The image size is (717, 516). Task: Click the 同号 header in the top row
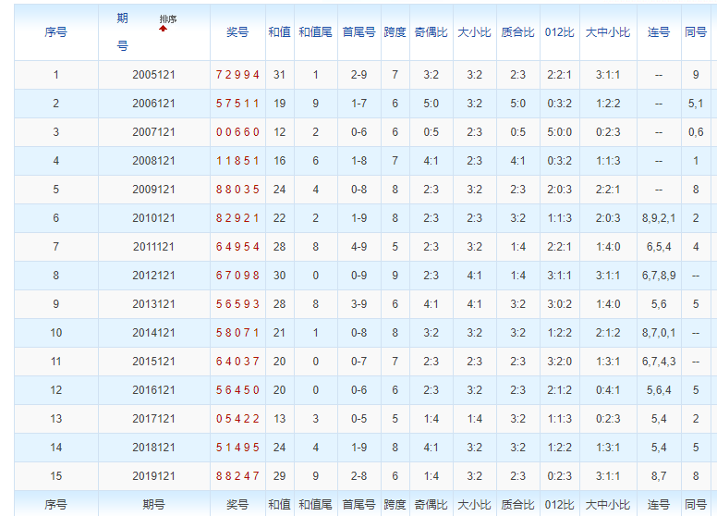tap(696, 32)
